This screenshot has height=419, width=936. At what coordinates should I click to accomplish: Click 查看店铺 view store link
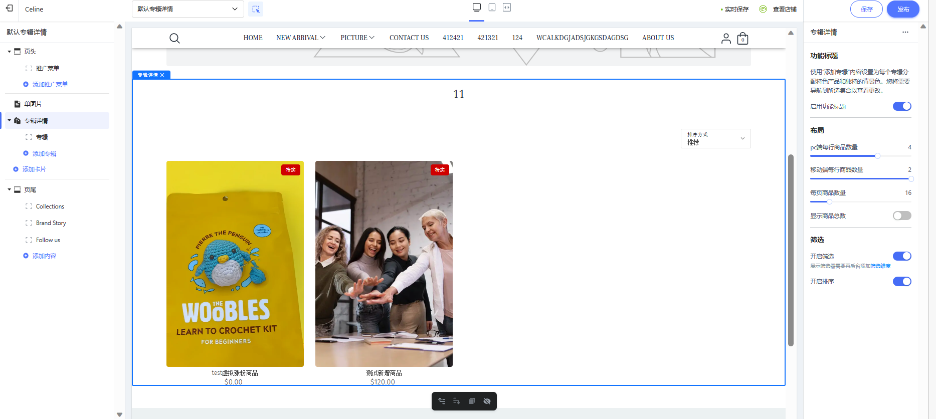(x=785, y=9)
